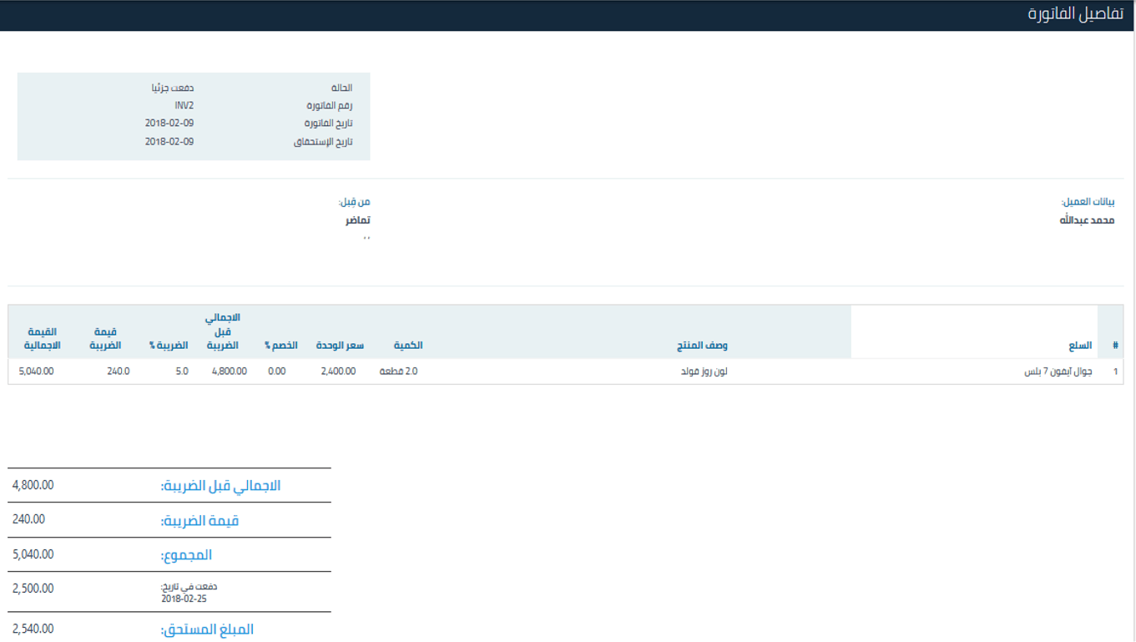Select the INV2 invoice number value
Viewport: 1136px width, 642px height.
coord(184,106)
